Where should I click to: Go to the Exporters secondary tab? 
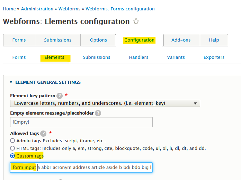tap(214, 57)
